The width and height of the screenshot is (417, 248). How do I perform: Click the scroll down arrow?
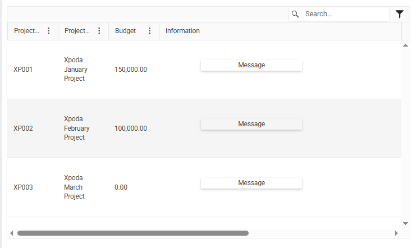pos(405,223)
